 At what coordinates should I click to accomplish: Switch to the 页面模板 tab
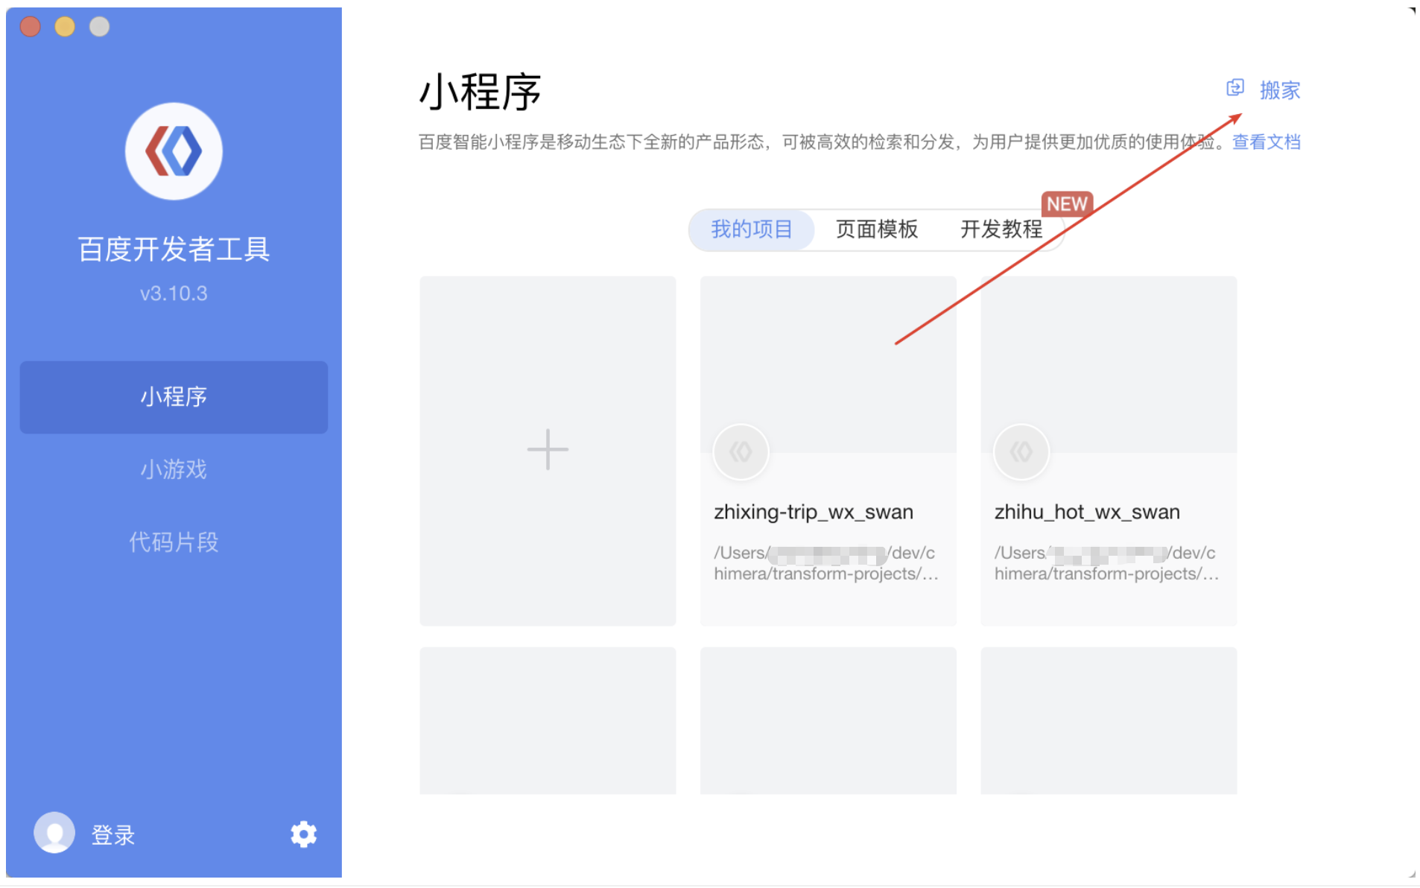click(876, 229)
